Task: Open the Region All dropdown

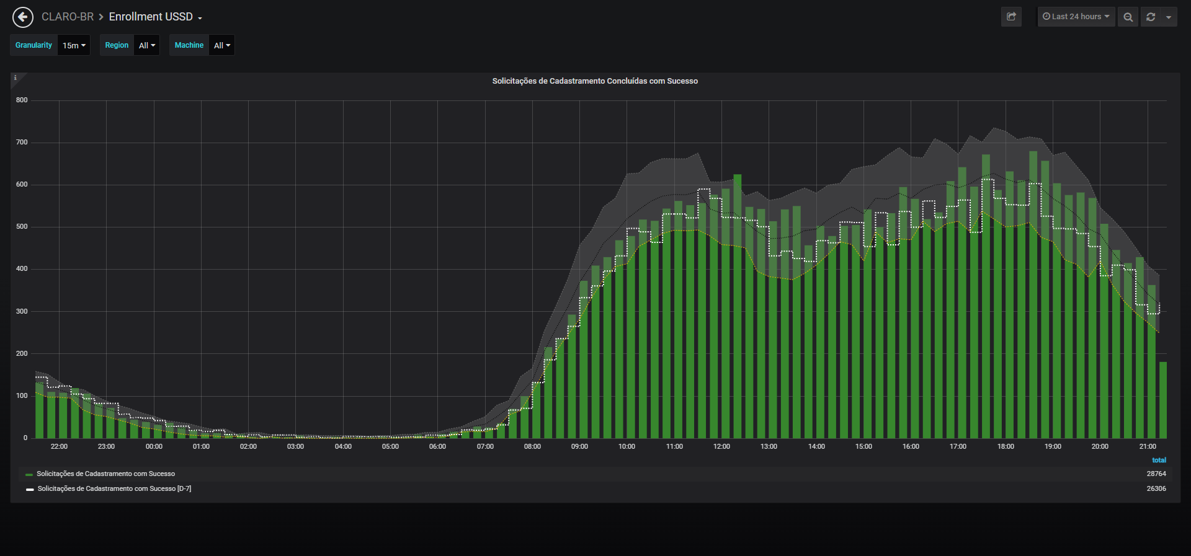Action: point(147,45)
